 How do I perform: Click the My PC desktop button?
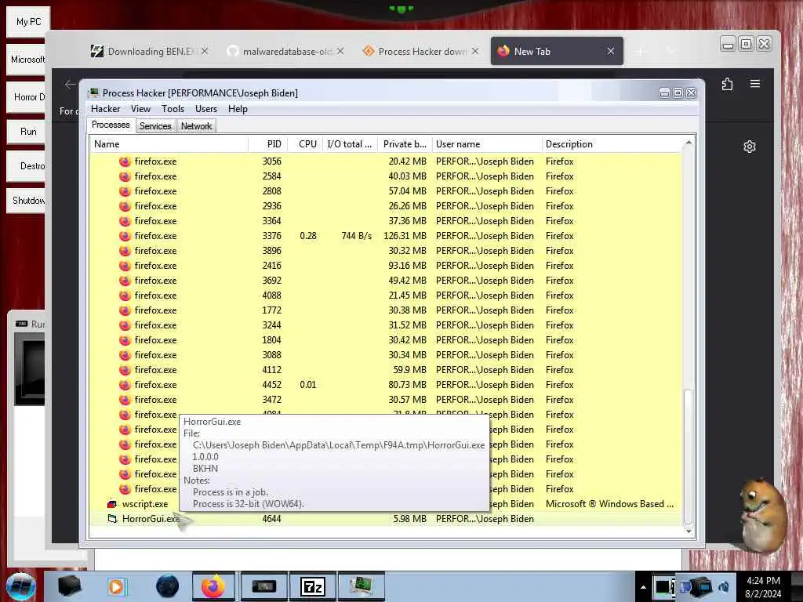click(29, 22)
